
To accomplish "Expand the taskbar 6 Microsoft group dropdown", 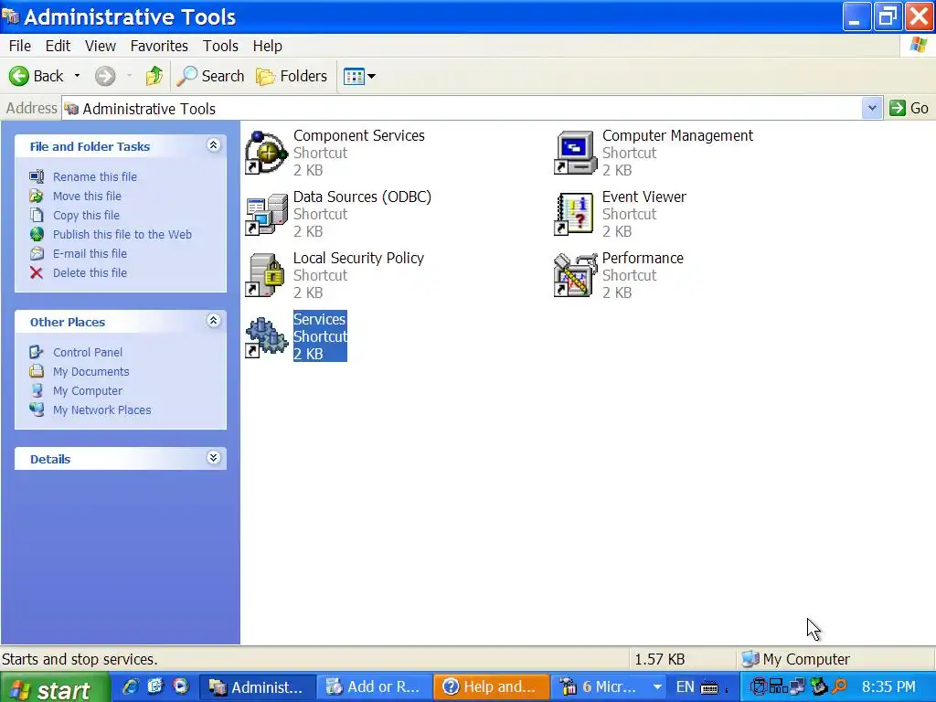I will coord(657,687).
